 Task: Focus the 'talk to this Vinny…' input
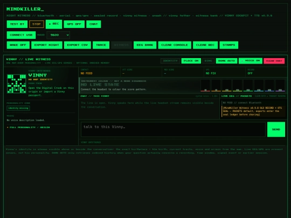tap(173, 129)
